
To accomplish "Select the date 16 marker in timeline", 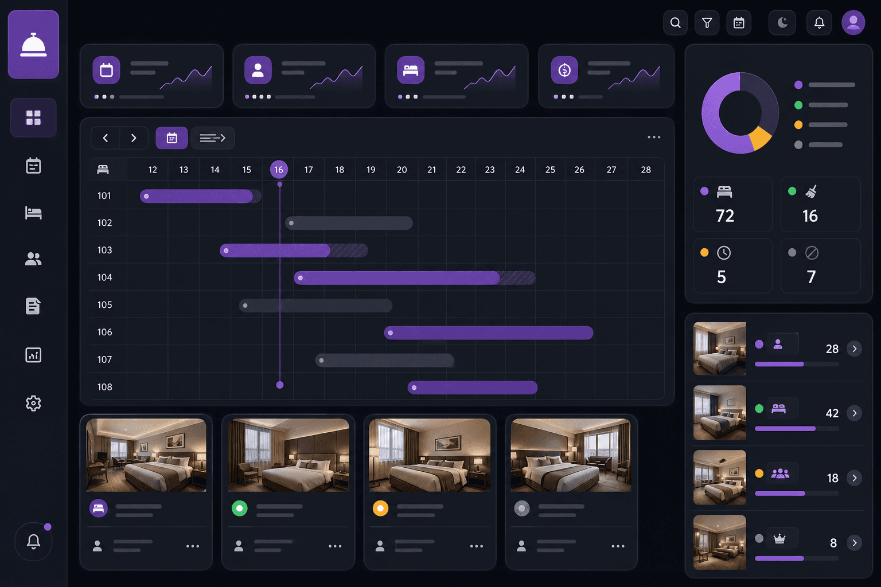I will 278,170.
